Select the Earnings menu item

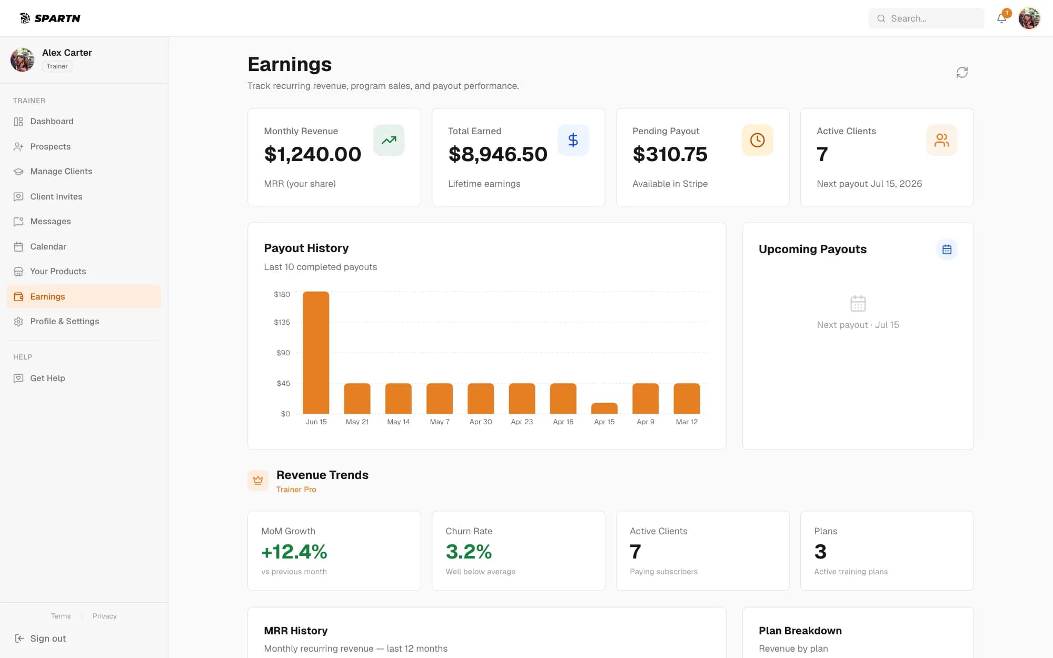click(x=84, y=296)
